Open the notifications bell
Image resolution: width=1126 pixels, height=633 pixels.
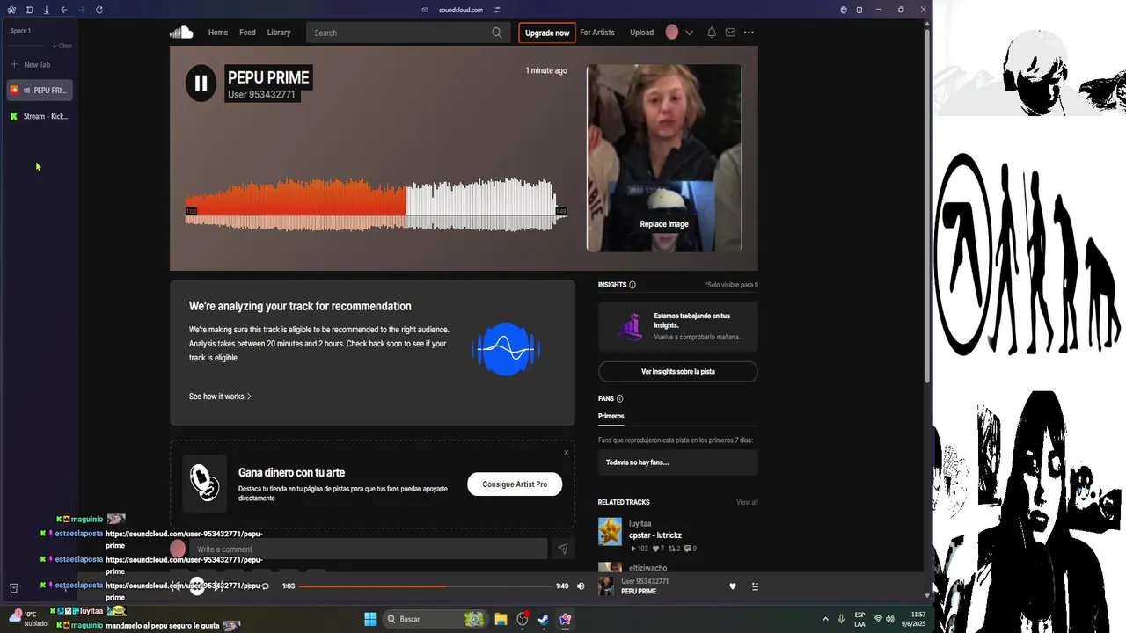tap(712, 33)
